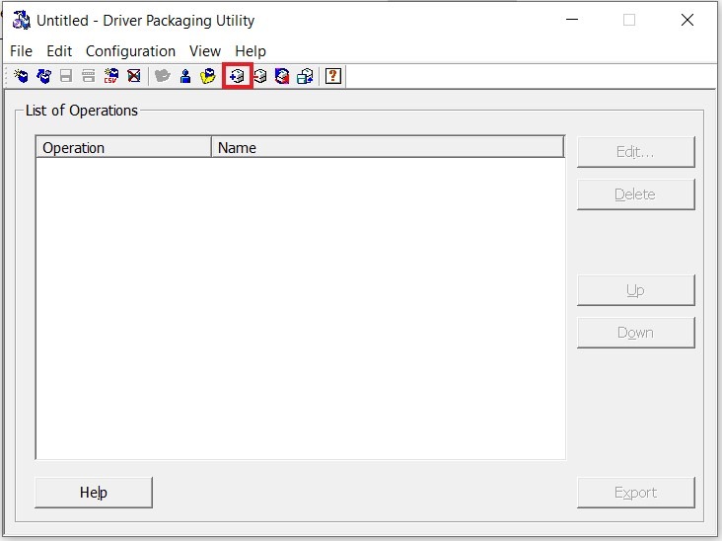This screenshot has height=541, width=722.
Task: Click the New file toolbar icon
Action: [21, 76]
